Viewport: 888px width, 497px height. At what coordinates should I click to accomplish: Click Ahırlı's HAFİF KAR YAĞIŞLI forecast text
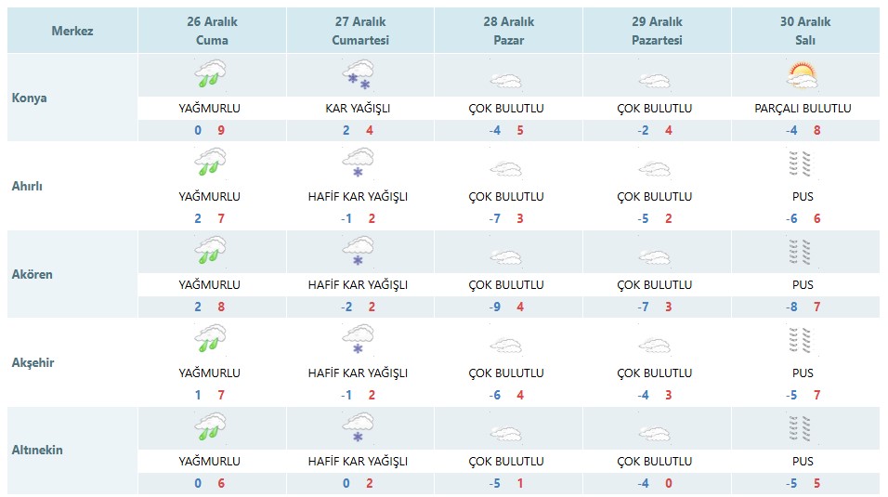[358, 197]
